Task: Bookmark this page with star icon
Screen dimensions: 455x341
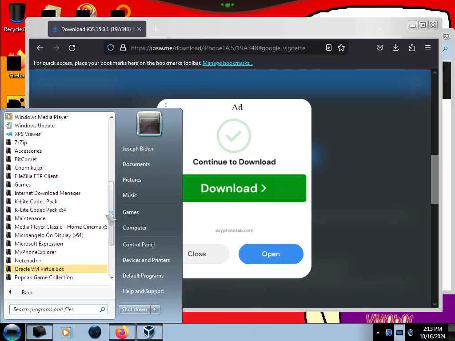Action: [341, 48]
